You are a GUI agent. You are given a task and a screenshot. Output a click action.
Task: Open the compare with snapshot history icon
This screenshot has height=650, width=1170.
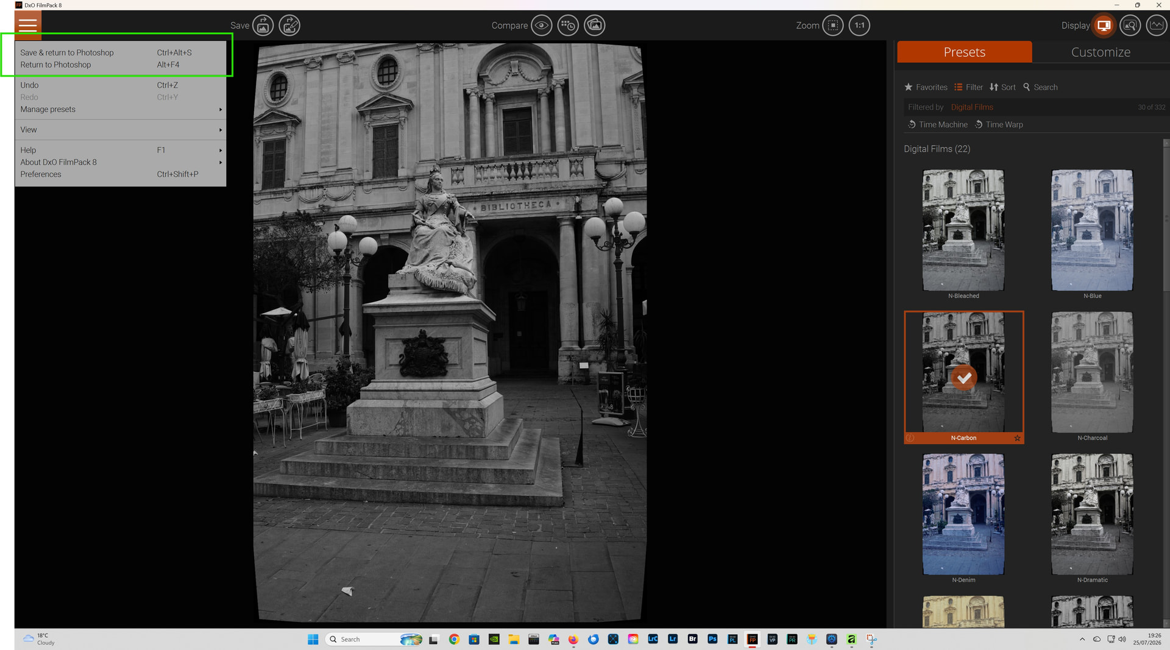click(568, 26)
